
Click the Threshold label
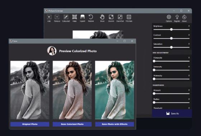point(158,108)
